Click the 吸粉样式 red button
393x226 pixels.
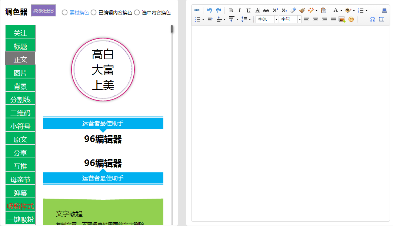(x=20, y=205)
